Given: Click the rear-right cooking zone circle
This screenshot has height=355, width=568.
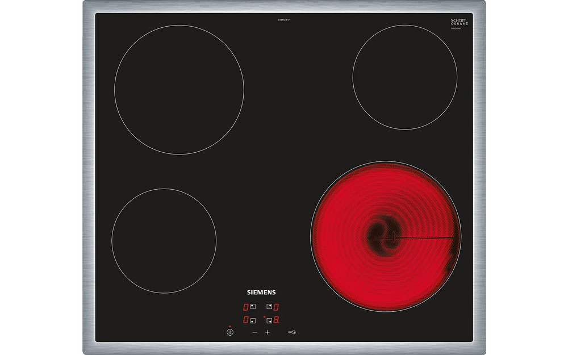Looking at the screenshot, I should coord(404,77).
